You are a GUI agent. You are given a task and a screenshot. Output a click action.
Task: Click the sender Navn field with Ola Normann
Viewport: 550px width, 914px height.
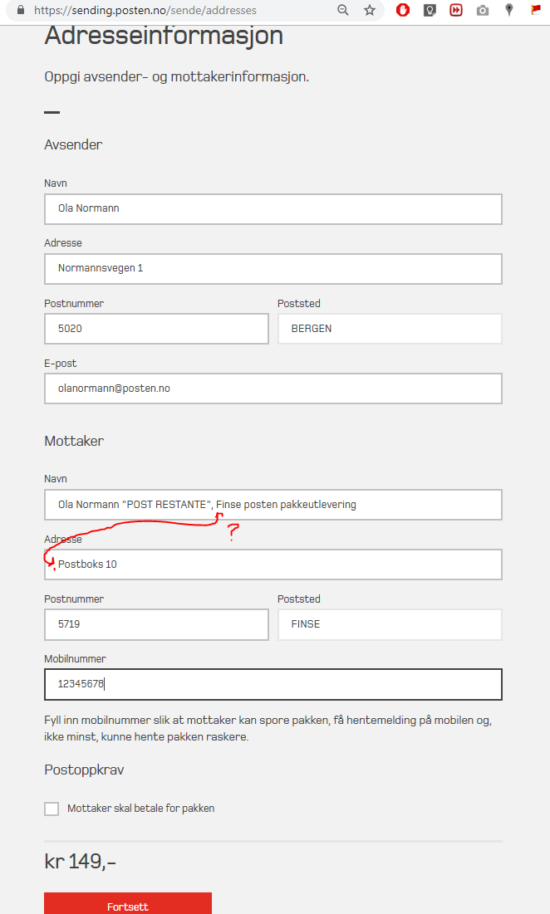273,209
